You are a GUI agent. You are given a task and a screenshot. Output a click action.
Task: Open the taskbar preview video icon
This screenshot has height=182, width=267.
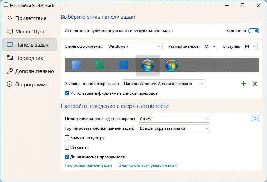pyautogui.click(x=255, y=119)
